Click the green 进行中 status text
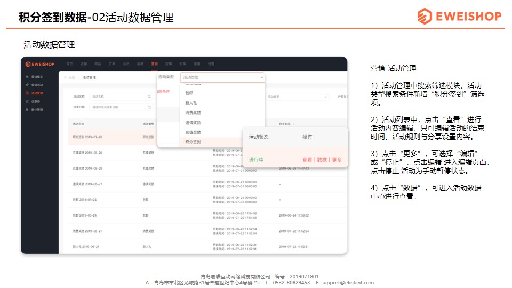Image resolution: width=512 pixels, height=288 pixels. 257,160
